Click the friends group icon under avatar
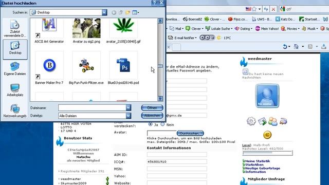329x185 pixels. pyautogui.click(x=273, y=121)
